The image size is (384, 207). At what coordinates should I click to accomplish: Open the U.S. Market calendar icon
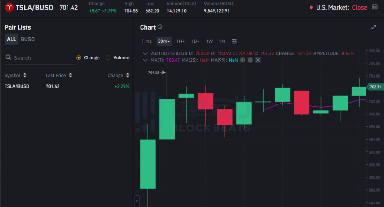coord(375,7)
